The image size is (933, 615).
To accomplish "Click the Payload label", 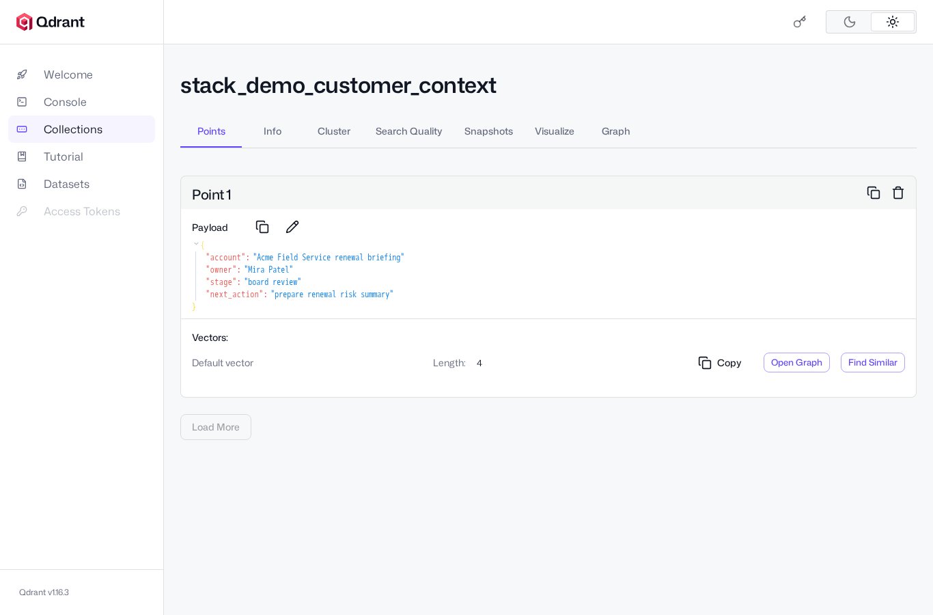I will [x=210, y=228].
